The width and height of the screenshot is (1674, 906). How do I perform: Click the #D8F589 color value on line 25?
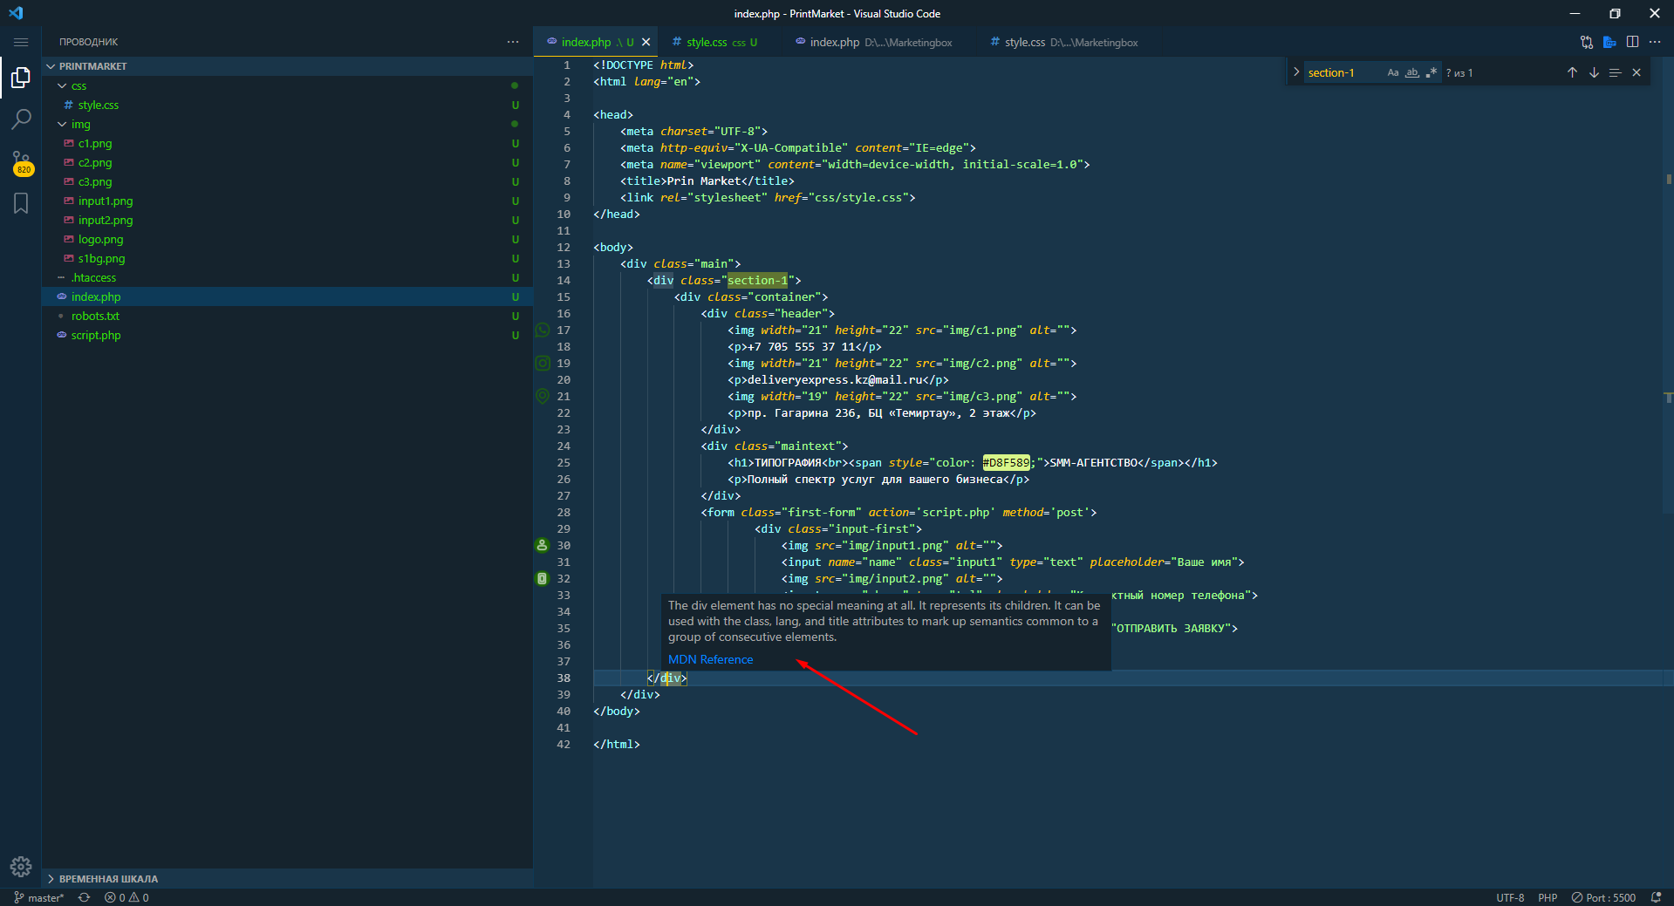tap(1007, 462)
